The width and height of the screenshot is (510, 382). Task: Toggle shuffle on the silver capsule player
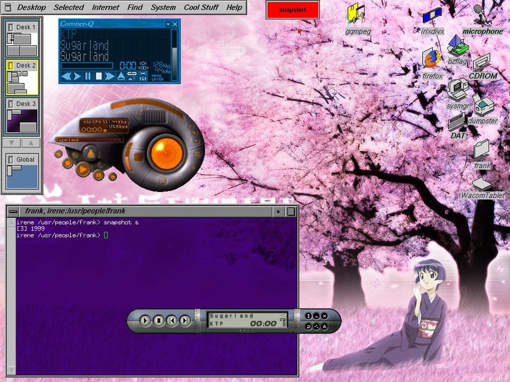[x=317, y=326]
